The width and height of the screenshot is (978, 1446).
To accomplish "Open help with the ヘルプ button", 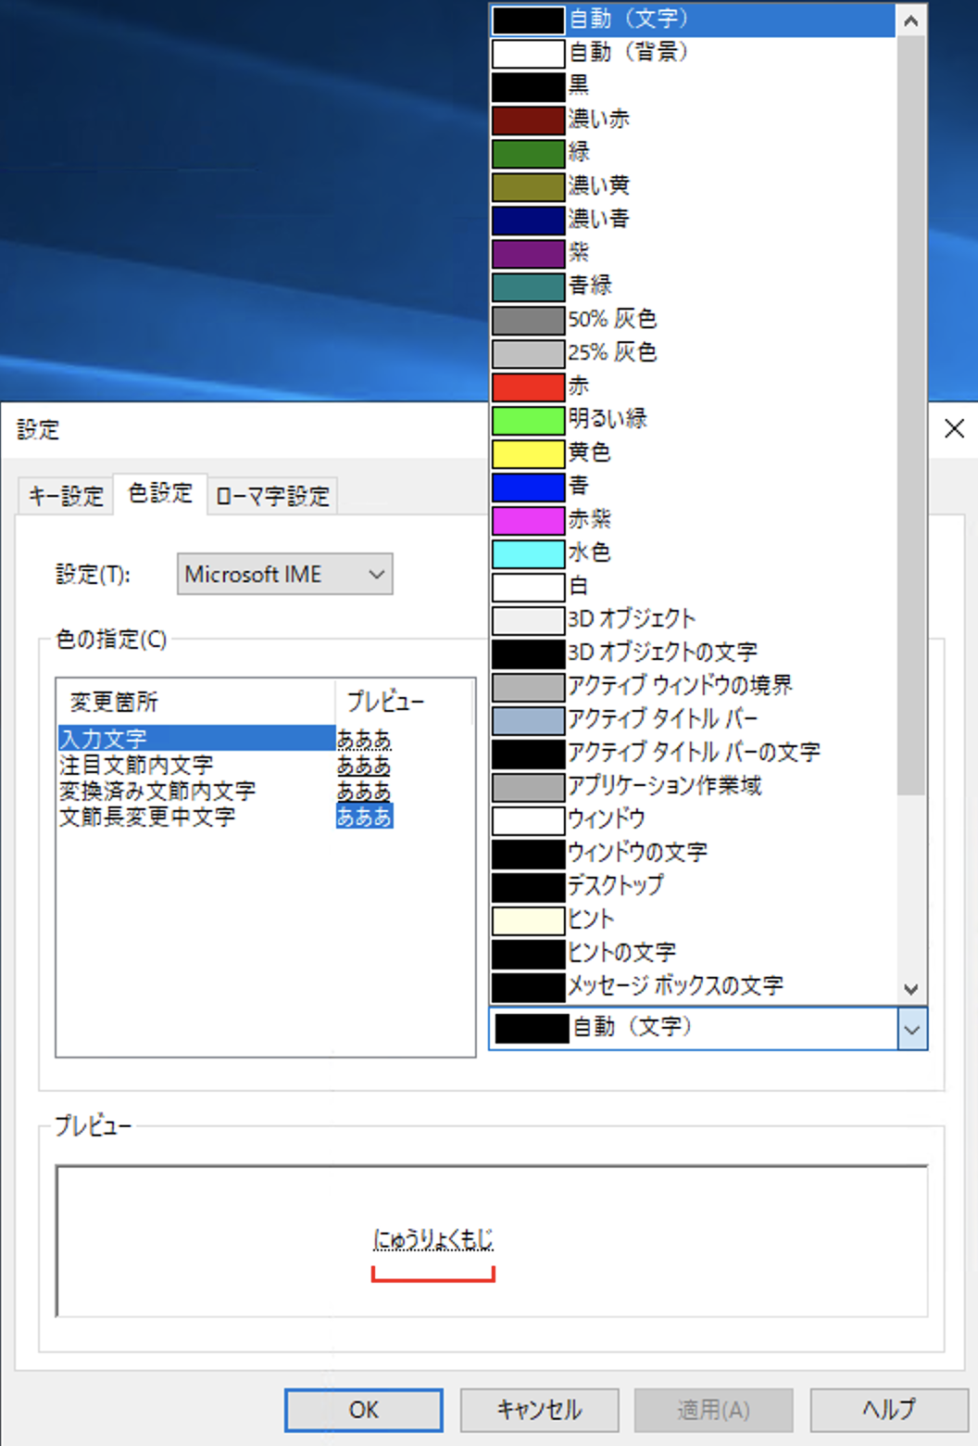I will (x=889, y=1410).
